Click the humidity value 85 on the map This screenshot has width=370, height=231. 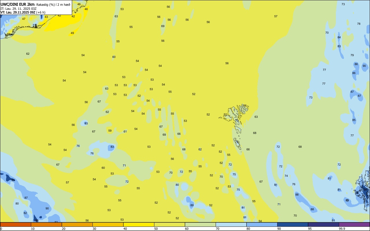pyautogui.click(x=354, y=120)
